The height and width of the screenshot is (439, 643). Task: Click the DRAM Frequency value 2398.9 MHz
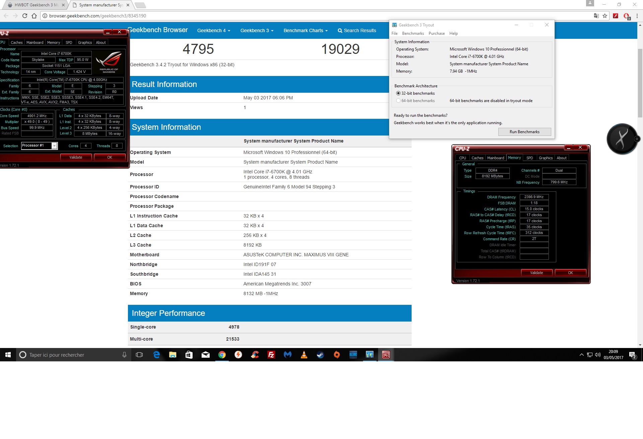[x=534, y=197]
